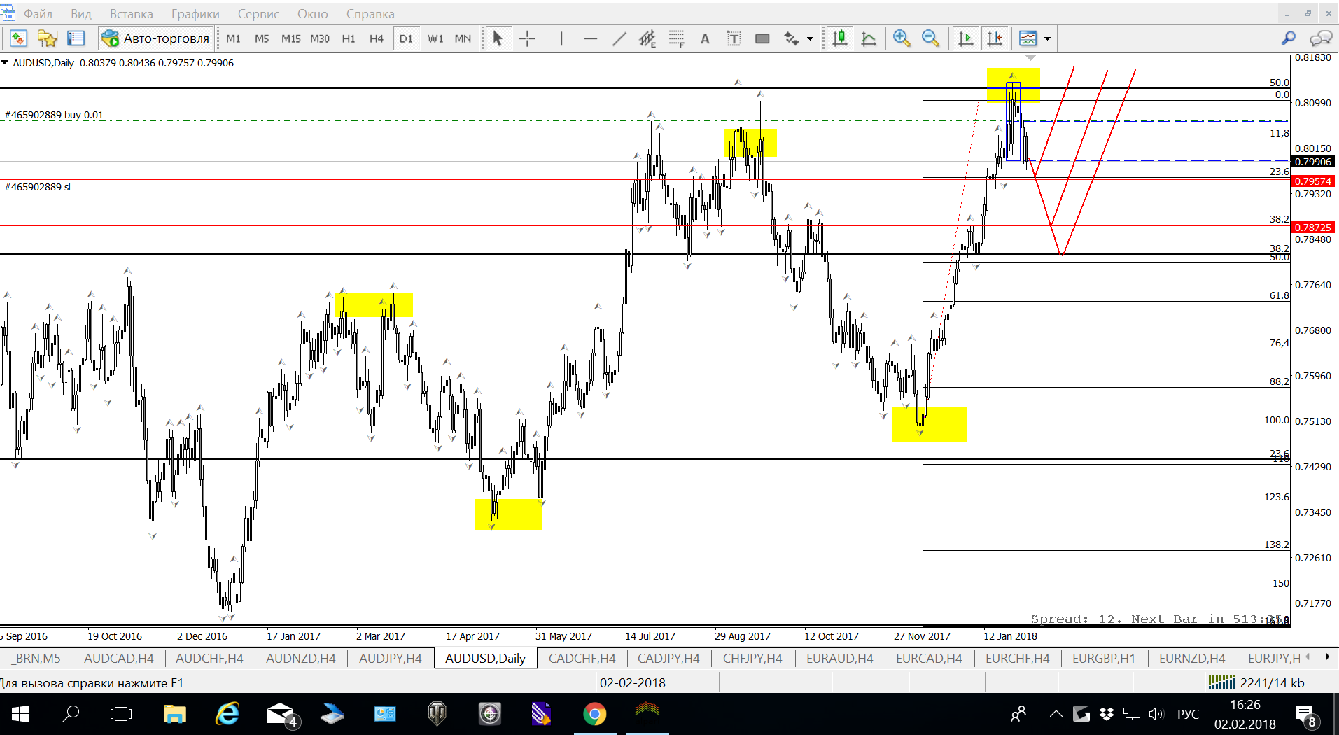Toggle the chart shift option
The height and width of the screenshot is (735, 1339).
pyautogui.click(x=995, y=39)
